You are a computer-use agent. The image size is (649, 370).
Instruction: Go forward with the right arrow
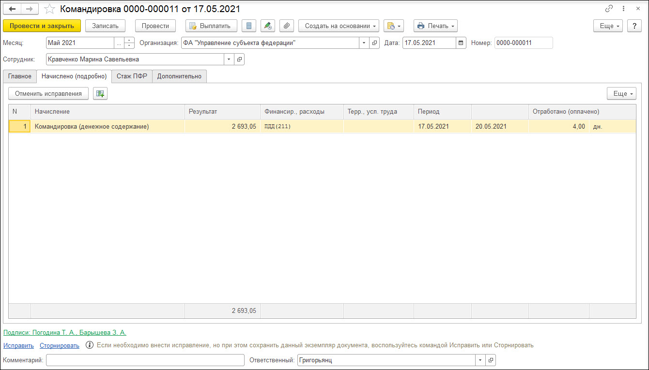click(x=30, y=9)
